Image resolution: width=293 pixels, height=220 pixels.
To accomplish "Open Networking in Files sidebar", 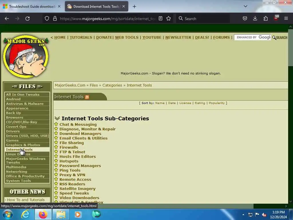I will tap(27, 172).
